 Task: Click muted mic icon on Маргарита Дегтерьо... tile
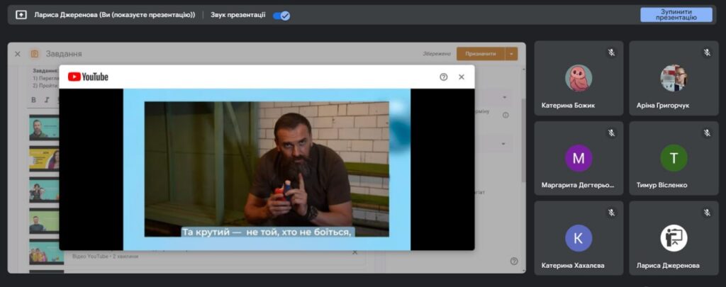point(612,133)
